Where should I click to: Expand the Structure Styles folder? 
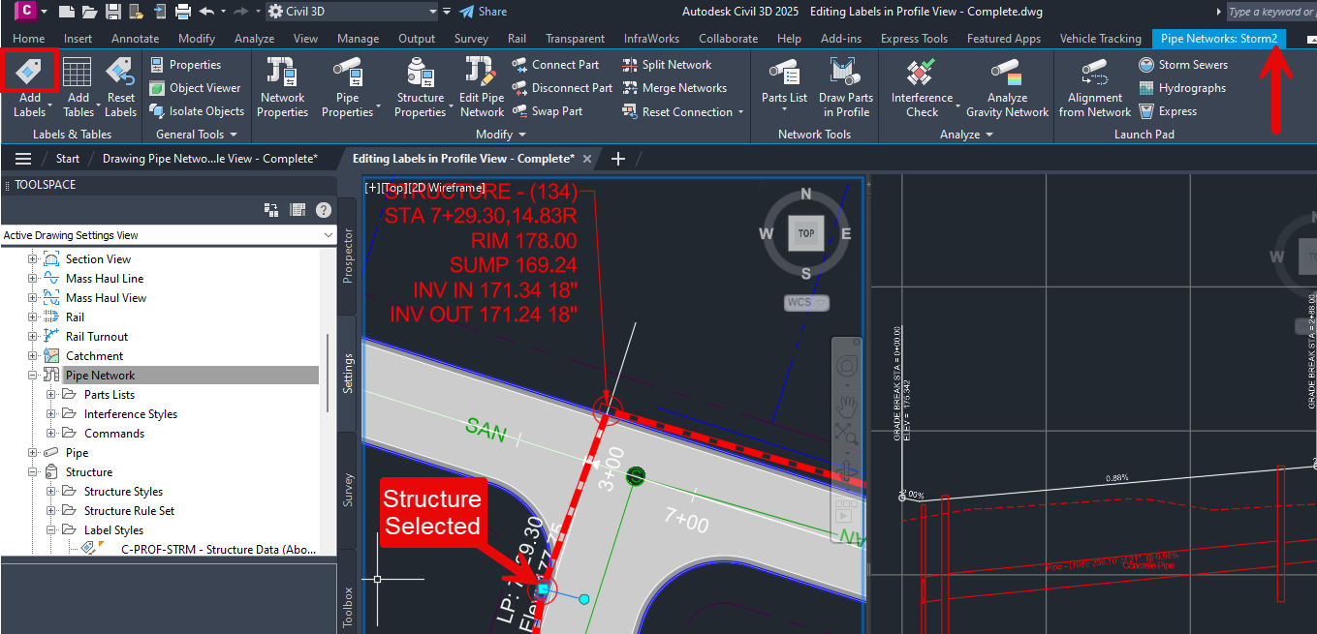[x=50, y=492]
